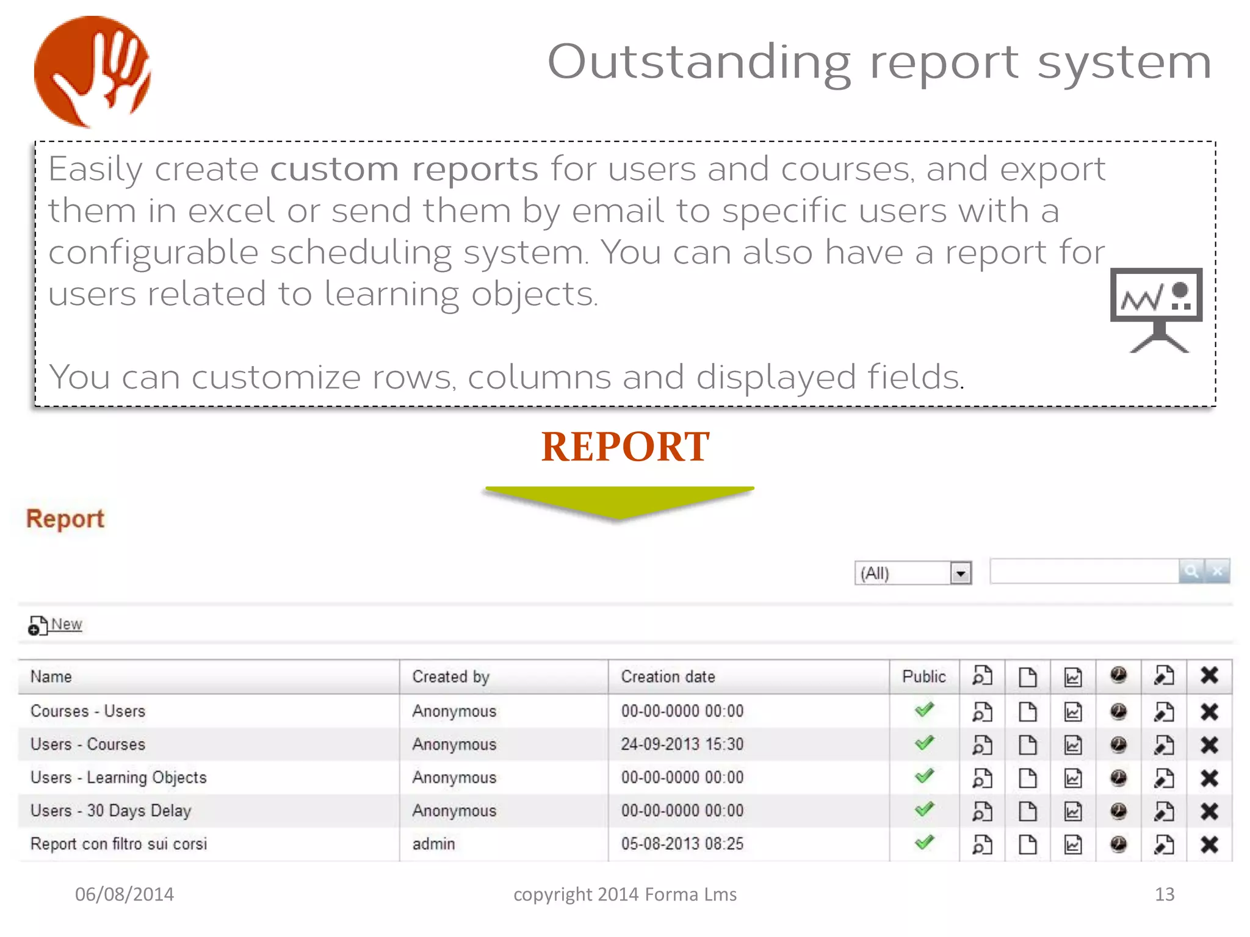This screenshot has height=937, width=1250.
Task: Toggle public checkmark for Report con filtro sui corsi
Action: (x=924, y=842)
